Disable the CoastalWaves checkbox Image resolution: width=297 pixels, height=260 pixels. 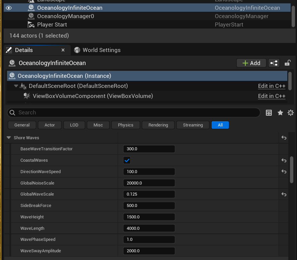pos(127,160)
